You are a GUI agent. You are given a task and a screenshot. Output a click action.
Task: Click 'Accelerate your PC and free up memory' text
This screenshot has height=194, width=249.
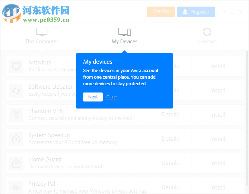[73, 142]
